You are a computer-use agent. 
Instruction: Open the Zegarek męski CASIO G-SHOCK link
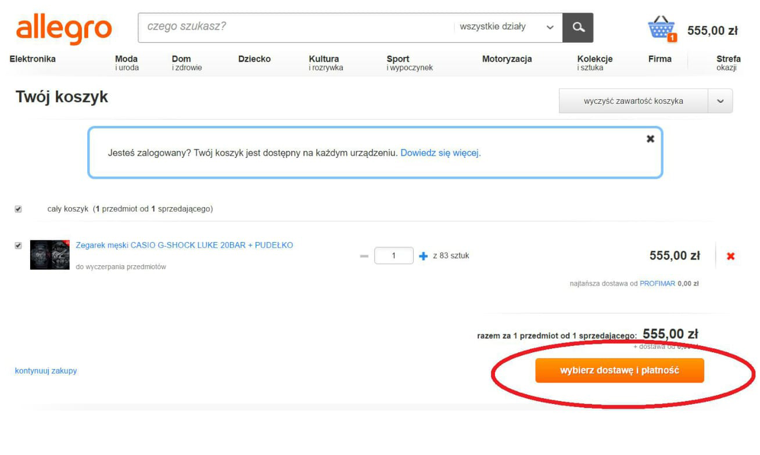click(x=184, y=245)
